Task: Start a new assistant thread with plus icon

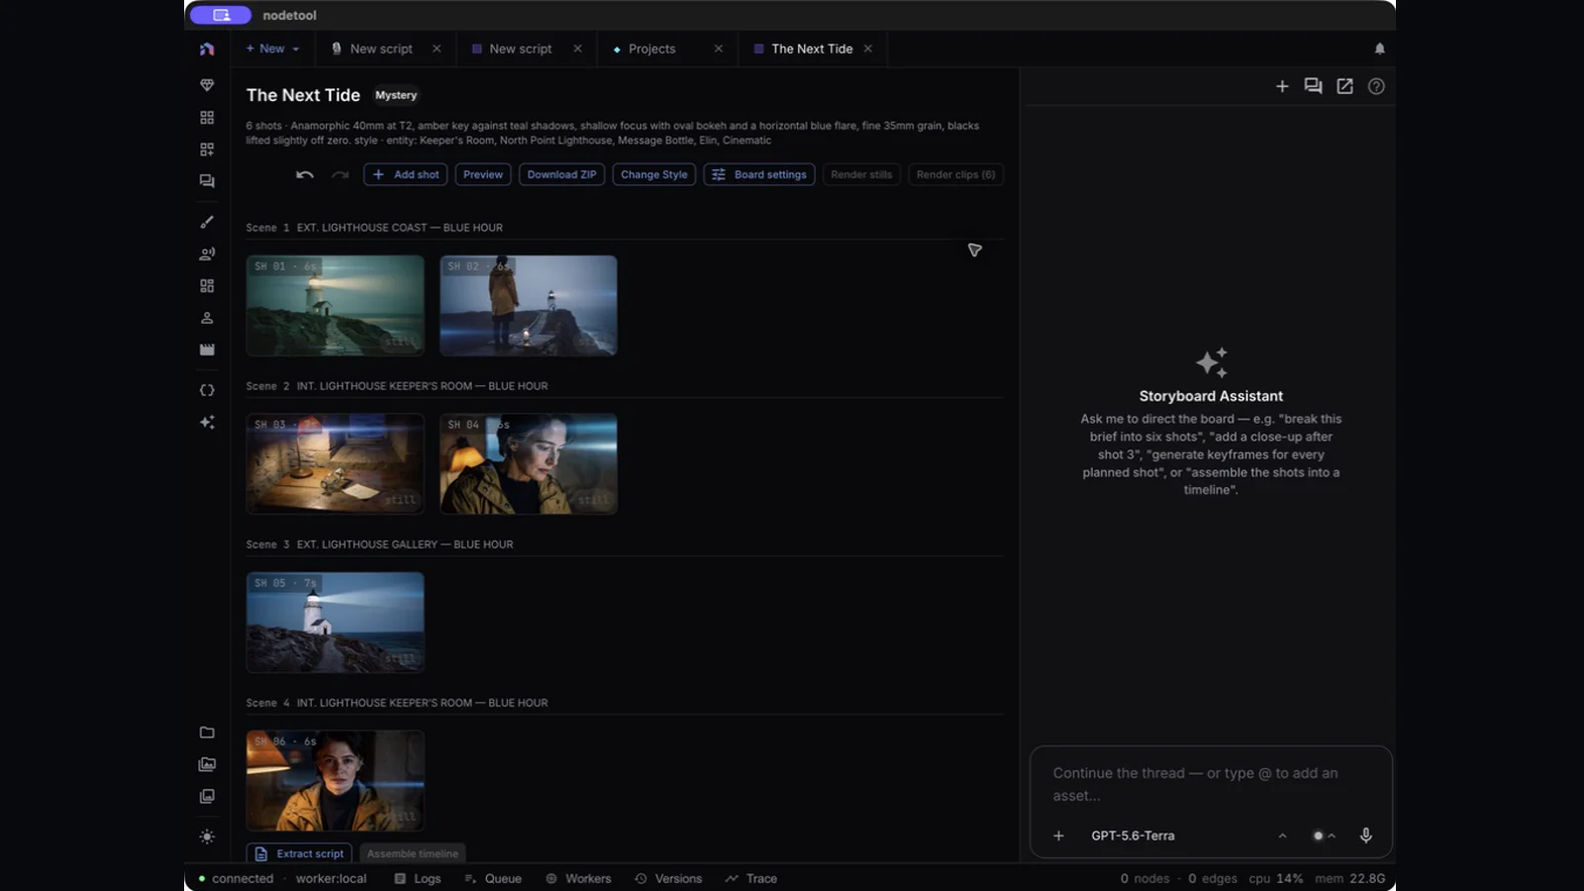Action: [x=1282, y=86]
